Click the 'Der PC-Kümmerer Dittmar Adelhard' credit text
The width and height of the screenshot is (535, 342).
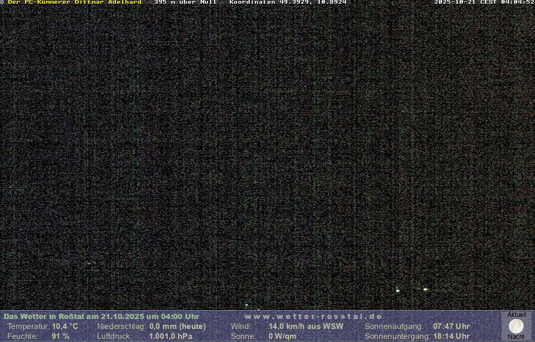(75, 3)
